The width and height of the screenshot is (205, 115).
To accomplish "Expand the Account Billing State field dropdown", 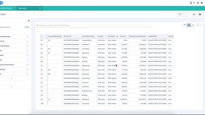I will (28, 36).
